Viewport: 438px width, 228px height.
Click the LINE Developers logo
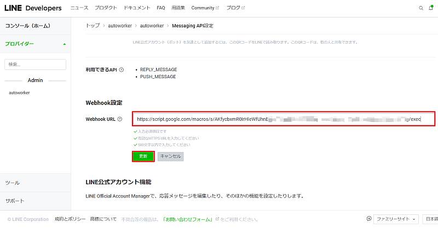tap(33, 8)
